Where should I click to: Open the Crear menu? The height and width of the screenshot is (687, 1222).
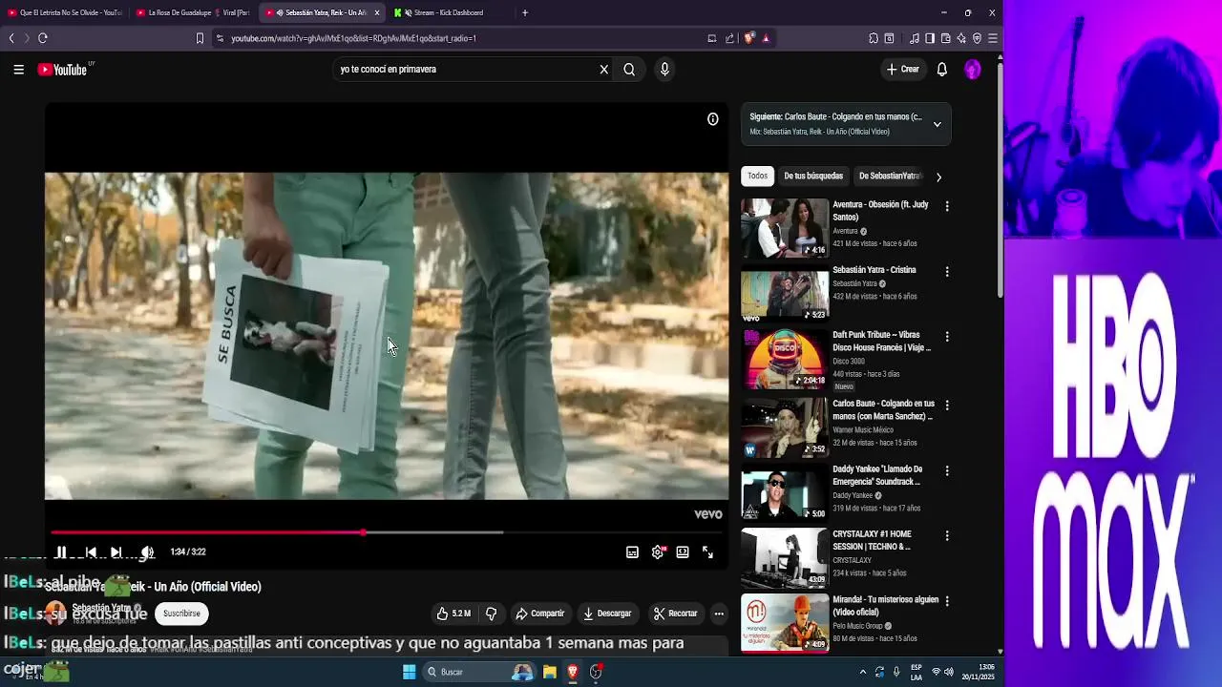902,70
